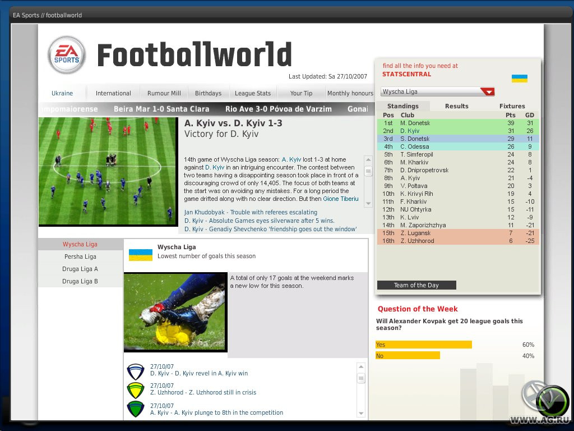The height and width of the screenshot is (431, 574).
Task: Open D. Kyiv revel in win headline
Action: click(199, 373)
